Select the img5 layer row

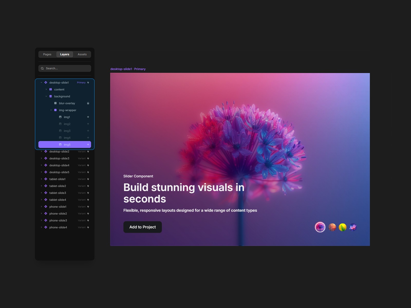pos(65,145)
